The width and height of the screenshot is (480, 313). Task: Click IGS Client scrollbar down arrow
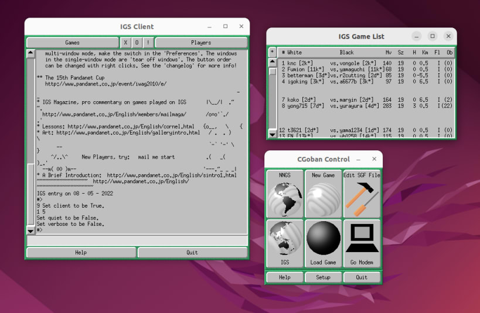pyautogui.click(x=30, y=231)
